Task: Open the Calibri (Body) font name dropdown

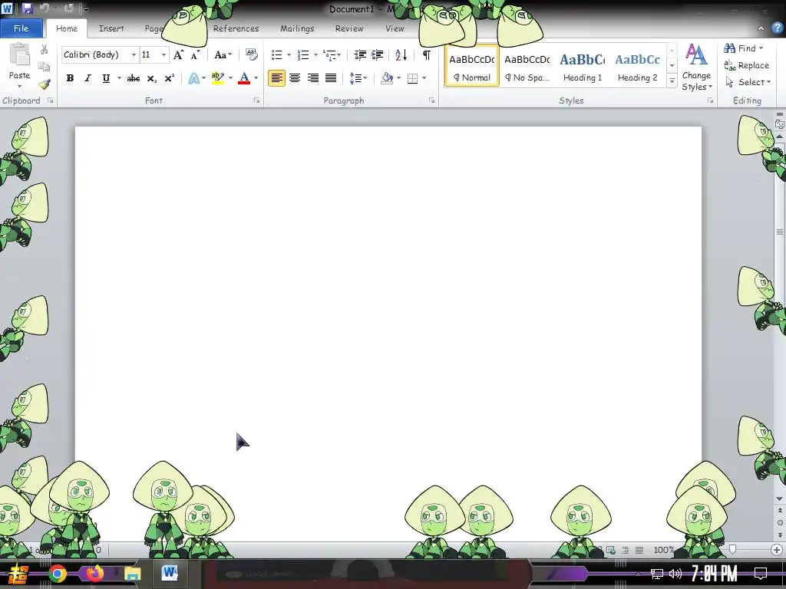Action: [134, 54]
